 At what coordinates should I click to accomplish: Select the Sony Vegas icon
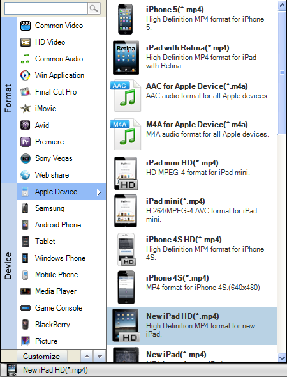tap(26, 158)
